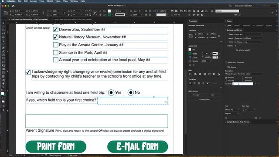Switch to second document tab
Image resolution: width=279 pixels, height=157 pixels.
73,19
